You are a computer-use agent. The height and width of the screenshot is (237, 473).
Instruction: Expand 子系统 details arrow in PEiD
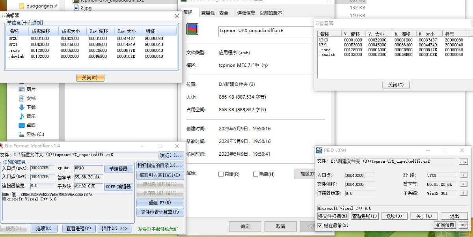point(464,193)
